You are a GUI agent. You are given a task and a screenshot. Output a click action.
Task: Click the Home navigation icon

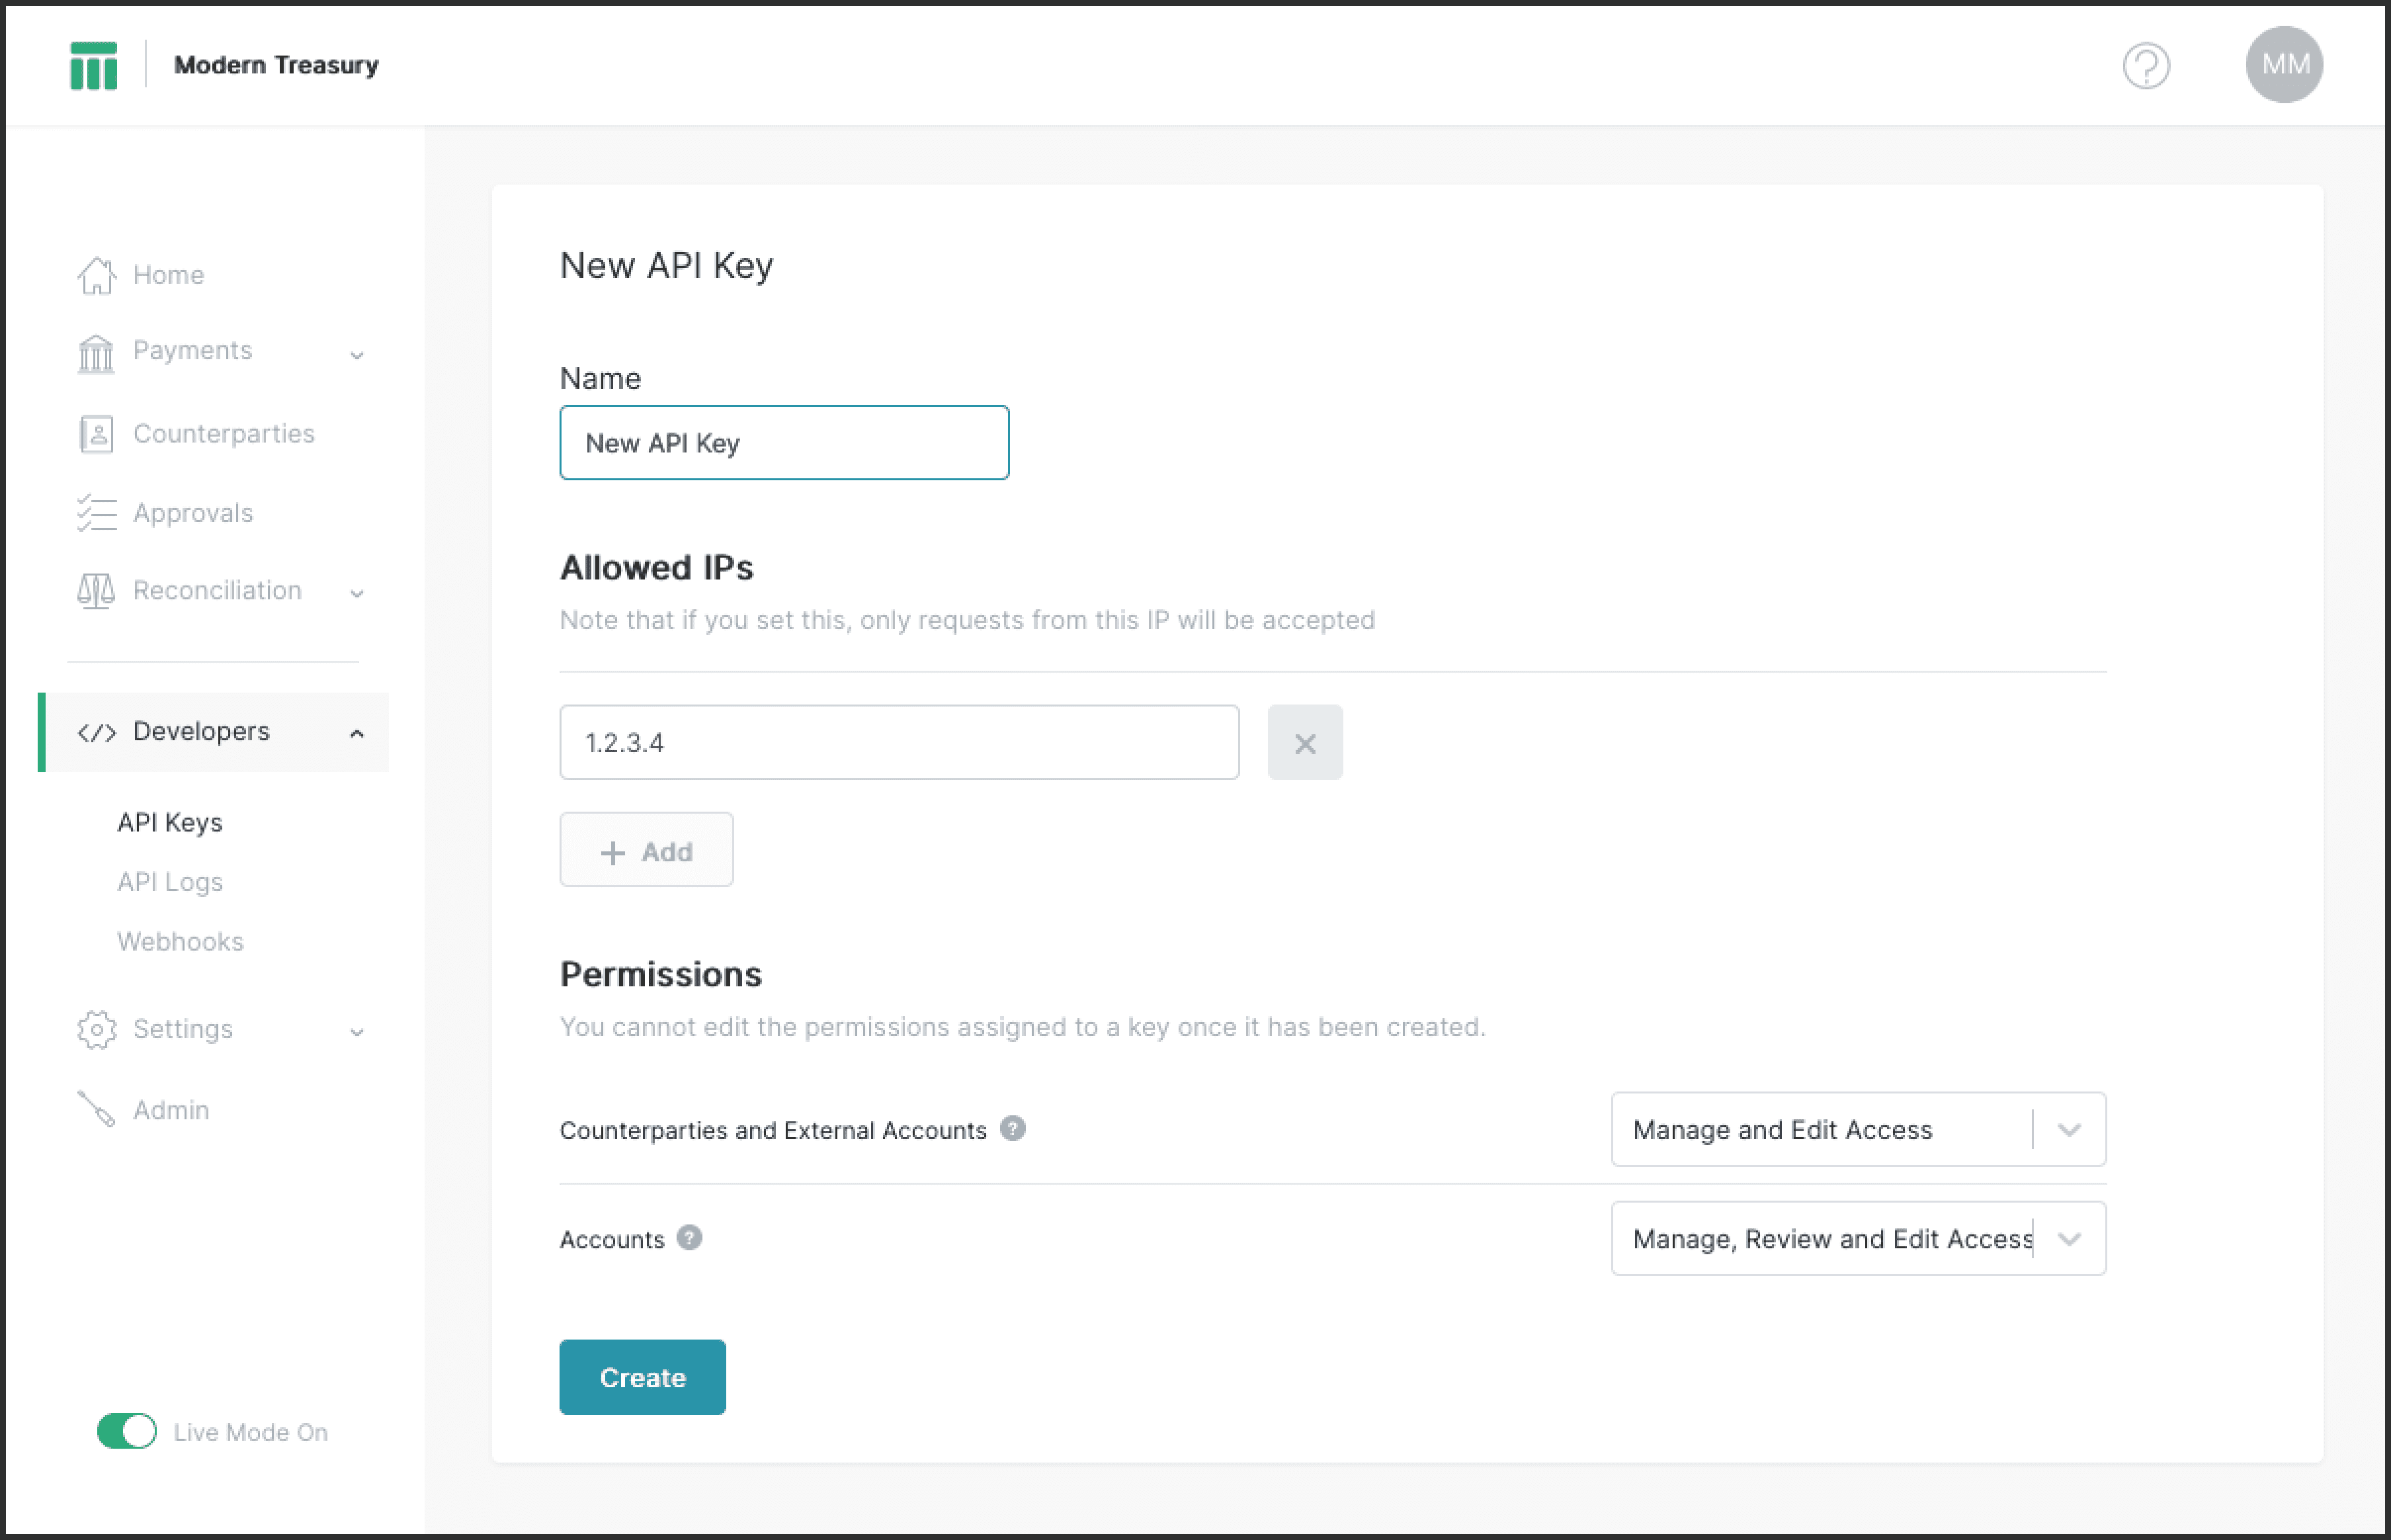[94, 273]
